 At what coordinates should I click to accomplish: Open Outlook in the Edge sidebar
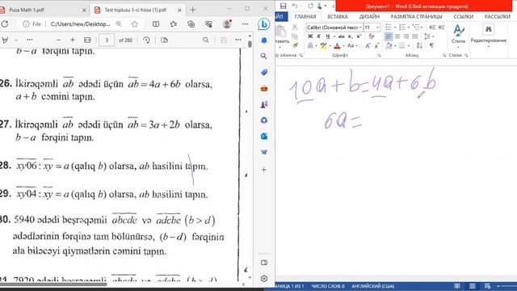pos(264,137)
